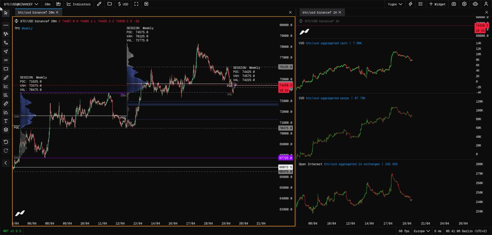Click the 76125.0 price axis label
The image size is (492, 235).
coord(285,67)
